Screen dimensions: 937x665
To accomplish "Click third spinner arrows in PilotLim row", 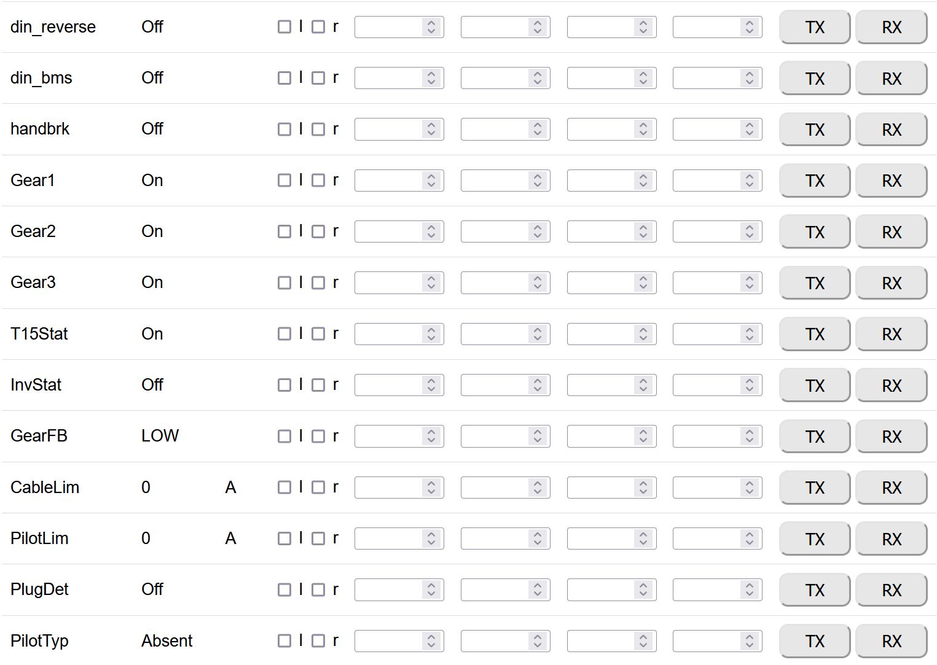I will pos(643,539).
